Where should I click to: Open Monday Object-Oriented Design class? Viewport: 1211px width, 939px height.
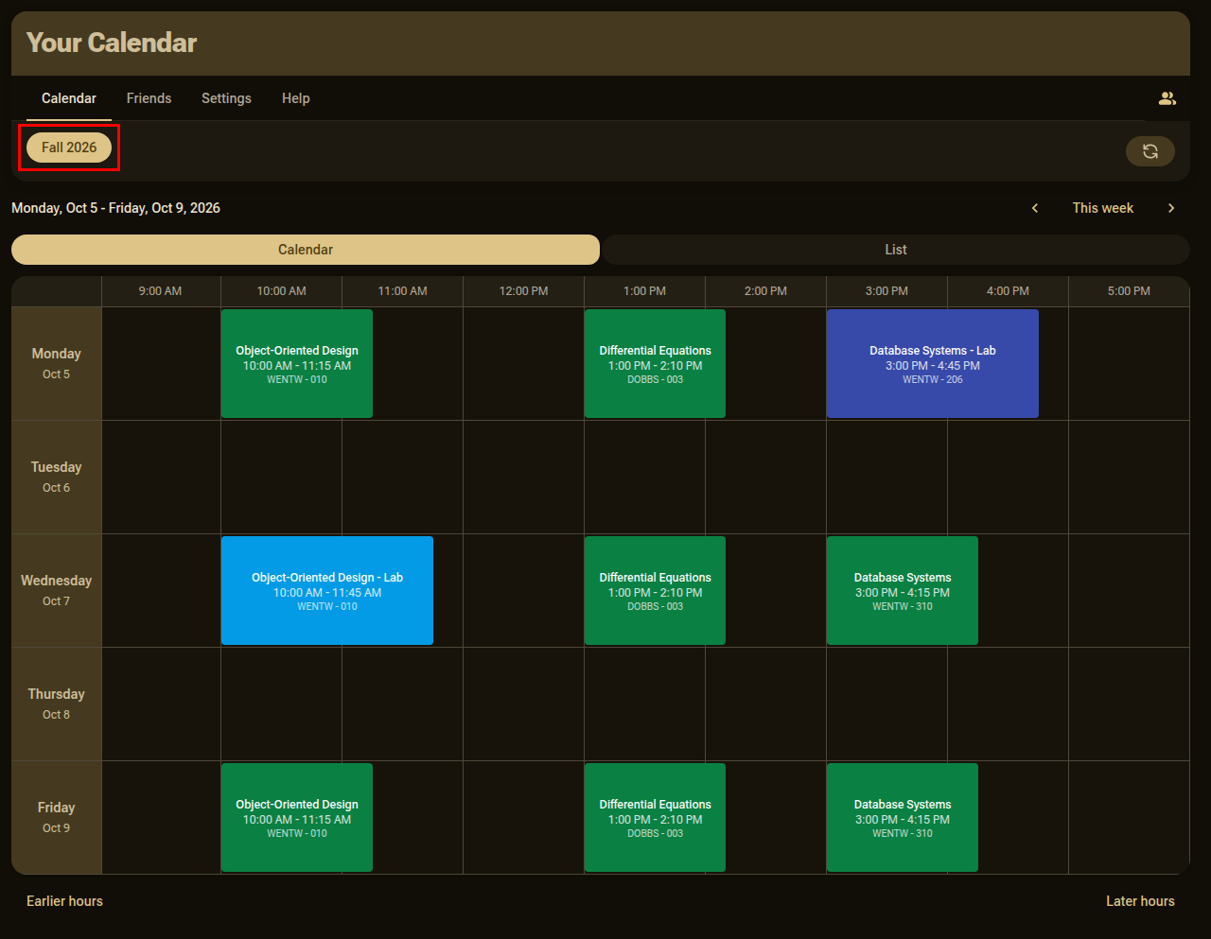297,363
